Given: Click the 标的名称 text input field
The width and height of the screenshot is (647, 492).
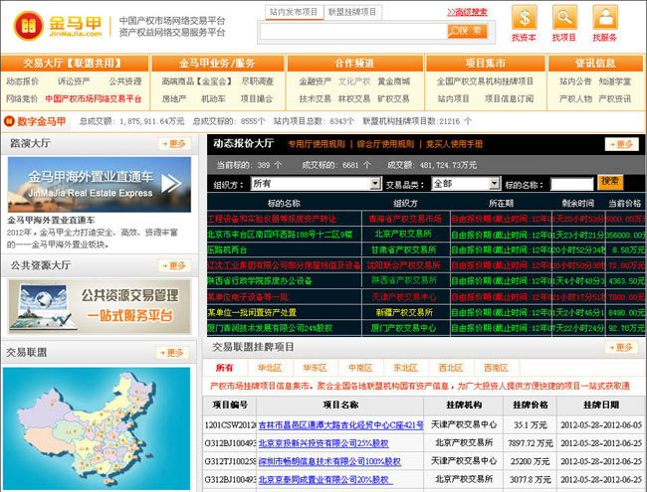Looking at the screenshot, I should click(570, 184).
